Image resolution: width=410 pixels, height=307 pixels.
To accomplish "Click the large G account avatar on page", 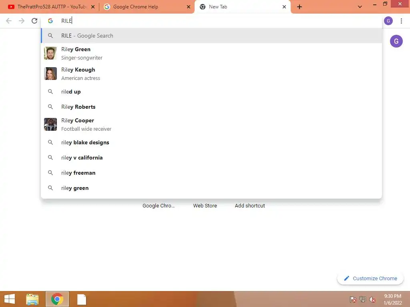I will [x=396, y=41].
